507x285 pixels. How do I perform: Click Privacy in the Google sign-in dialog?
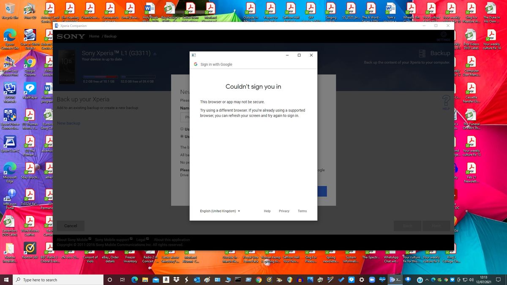284,211
